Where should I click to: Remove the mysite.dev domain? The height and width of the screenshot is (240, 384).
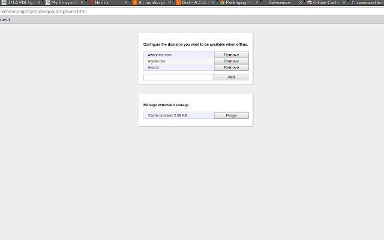click(x=232, y=61)
